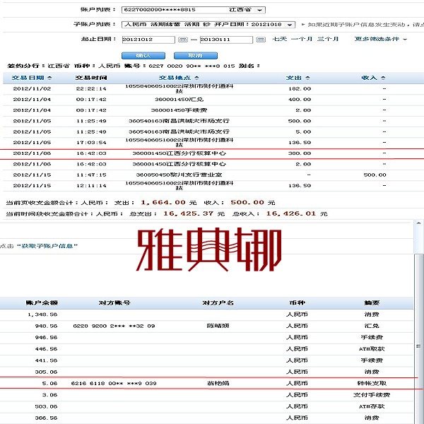Click time cell 11:47:15

coord(91,175)
